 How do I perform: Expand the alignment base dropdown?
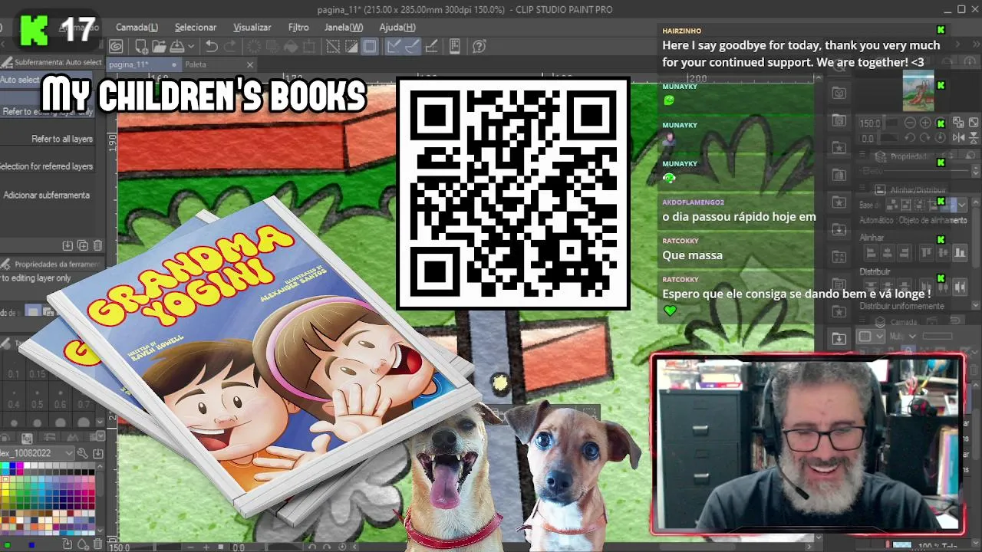point(962,205)
